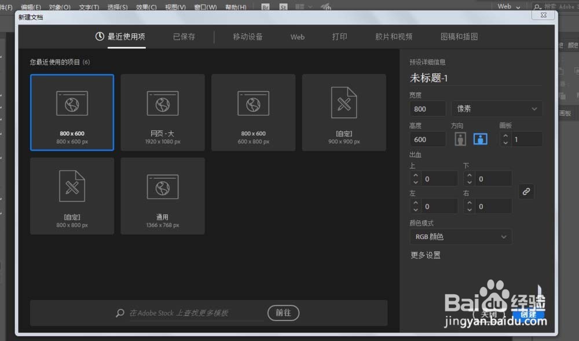Increase the artboard count
The width and height of the screenshot is (579, 341).
[x=505, y=136]
